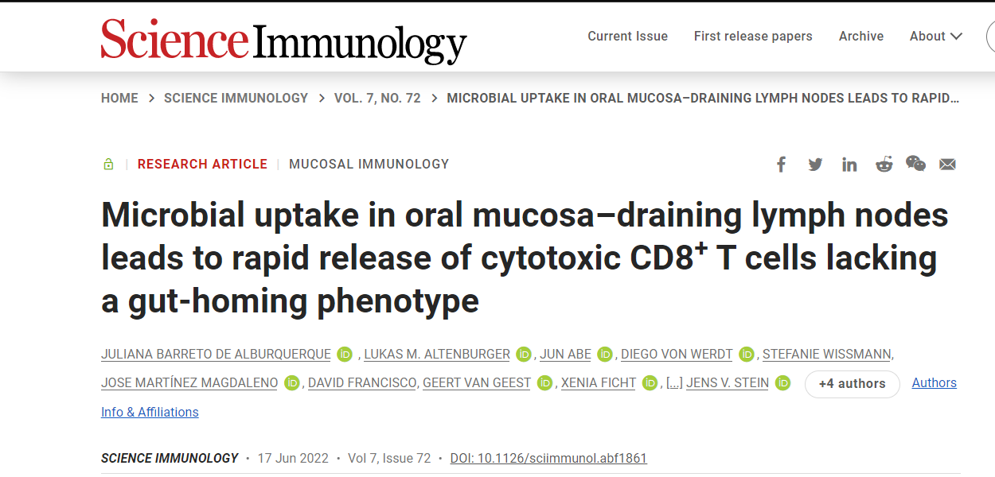Share the article on Reddit
Screen dimensions: 995x477
click(884, 165)
